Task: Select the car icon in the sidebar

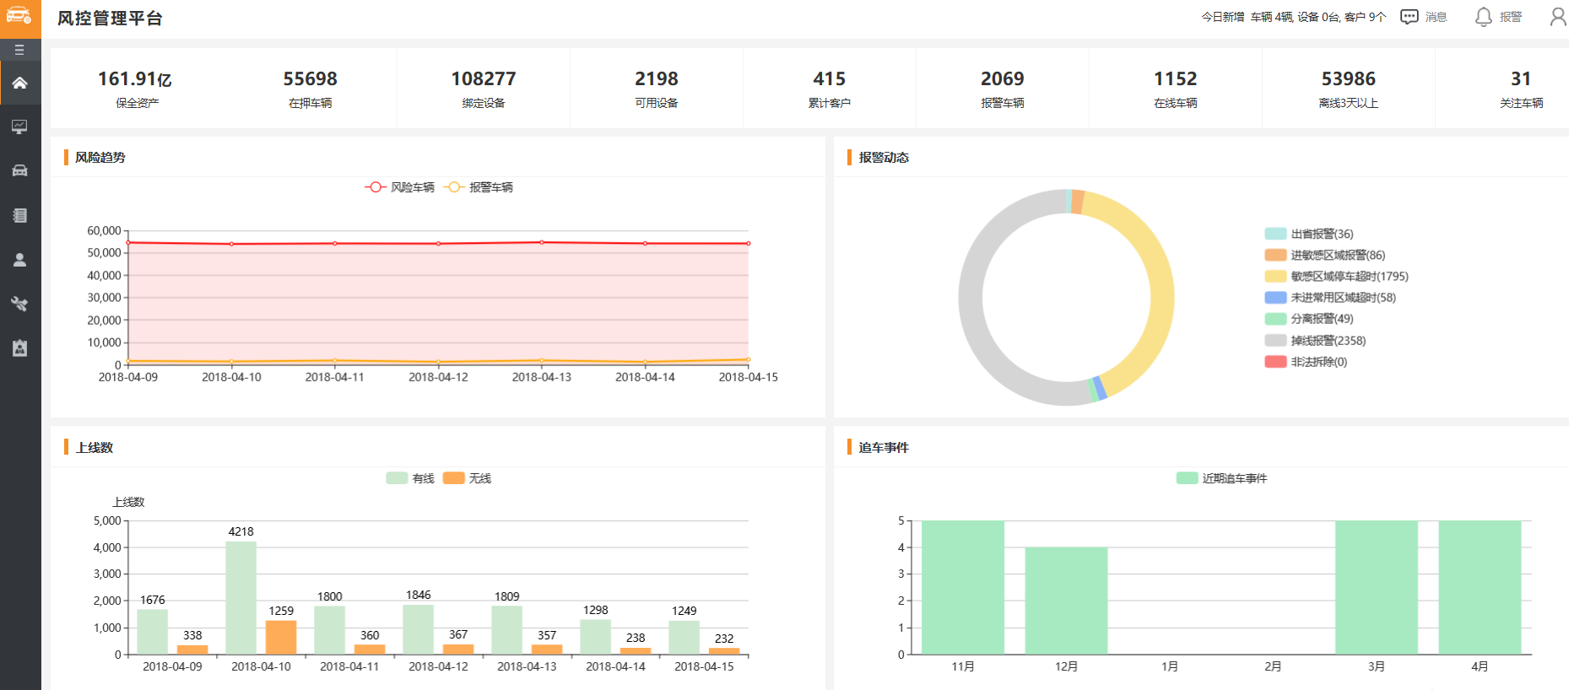Action: [19, 170]
